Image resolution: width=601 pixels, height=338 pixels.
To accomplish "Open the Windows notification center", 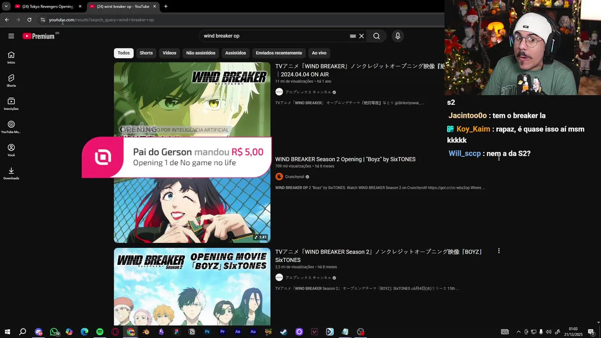I will click(x=591, y=332).
